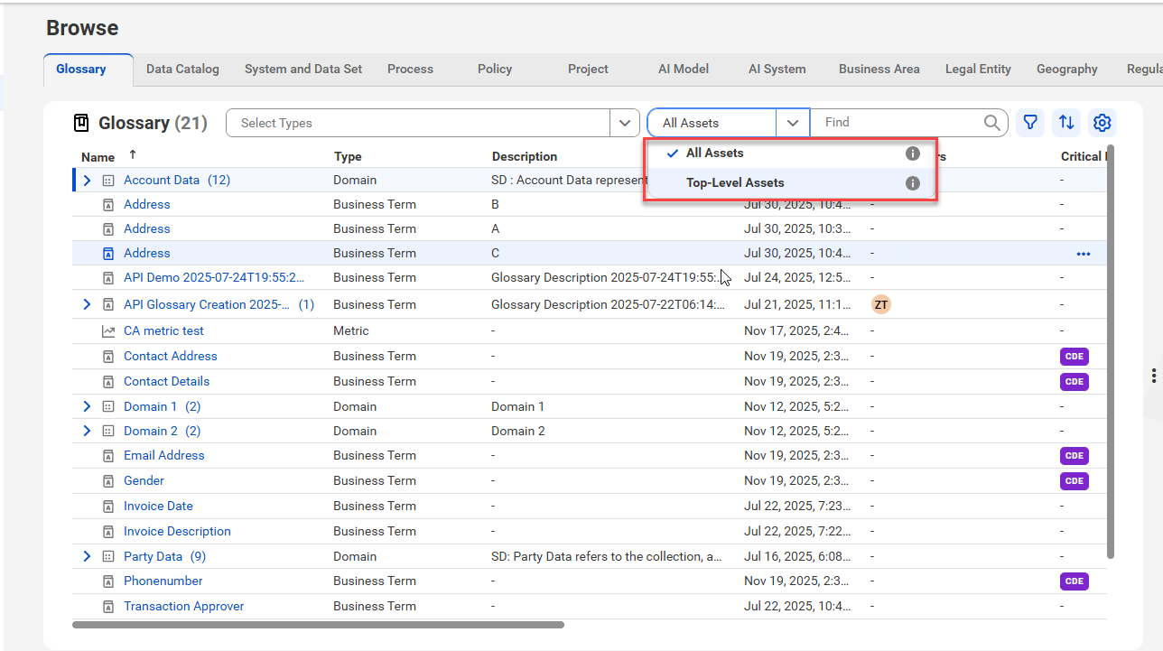1163x651 pixels.
Task: Toggle the All Assets dropdown arrow
Action: click(x=792, y=123)
